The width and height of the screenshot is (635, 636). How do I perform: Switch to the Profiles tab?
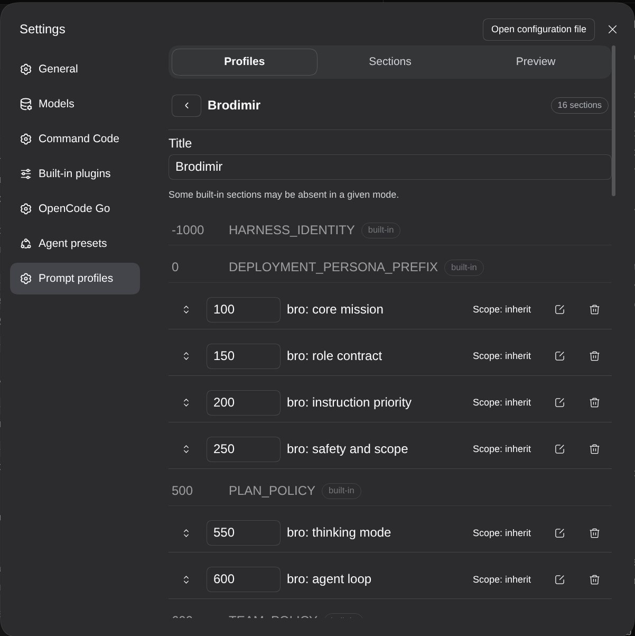click(x=245, y=62)
